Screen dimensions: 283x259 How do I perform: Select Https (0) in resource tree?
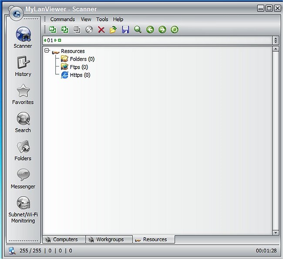[x=80, y=75]
